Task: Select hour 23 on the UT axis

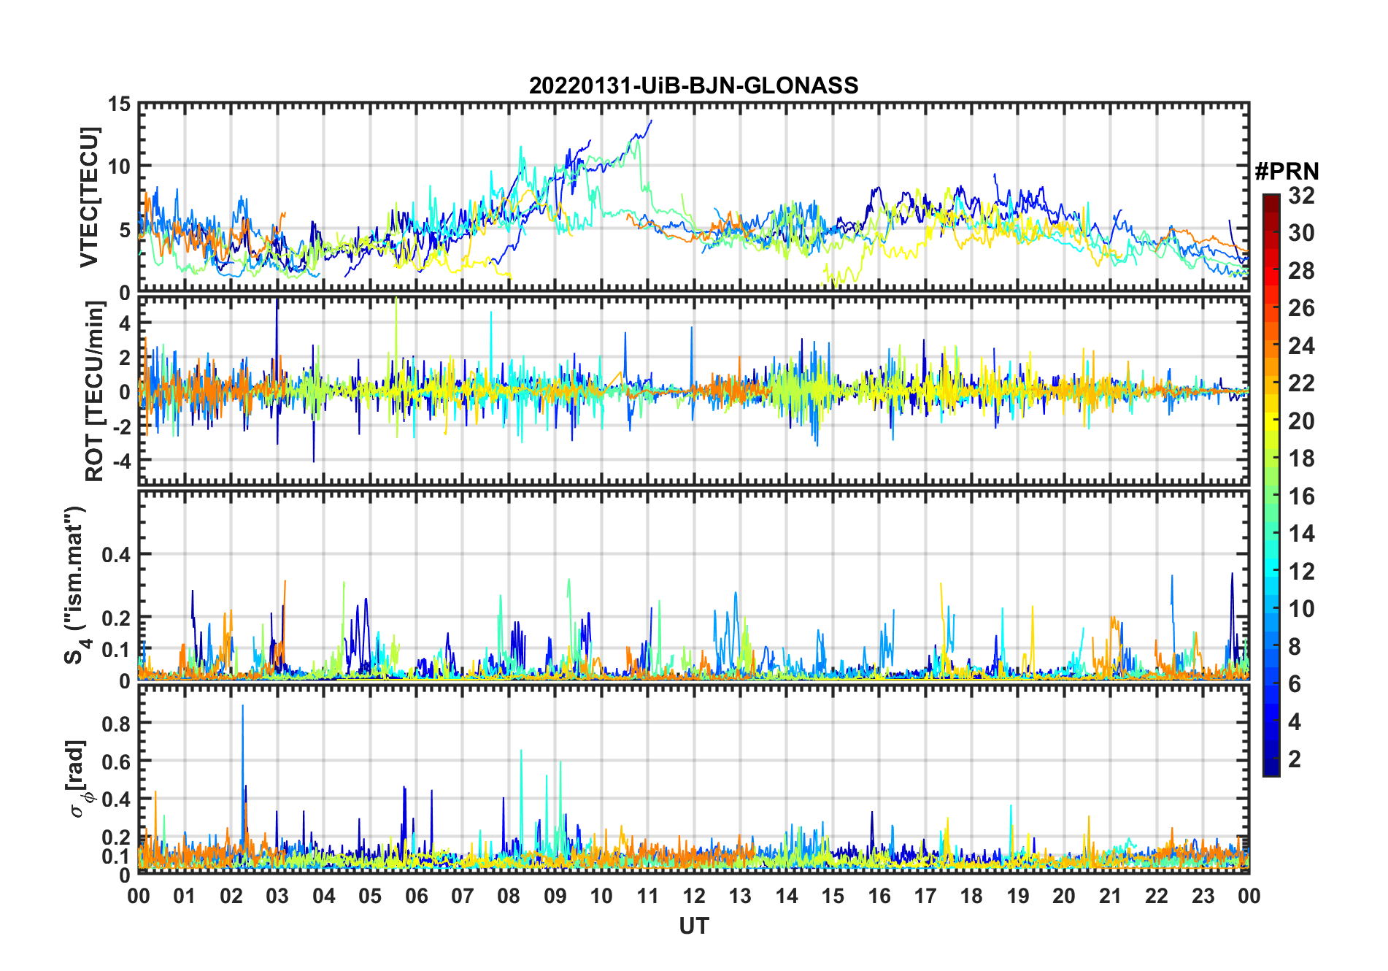Action: (x=1203, y=896)
